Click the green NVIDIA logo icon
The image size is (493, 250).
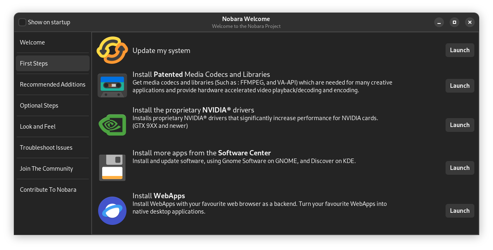112,125
